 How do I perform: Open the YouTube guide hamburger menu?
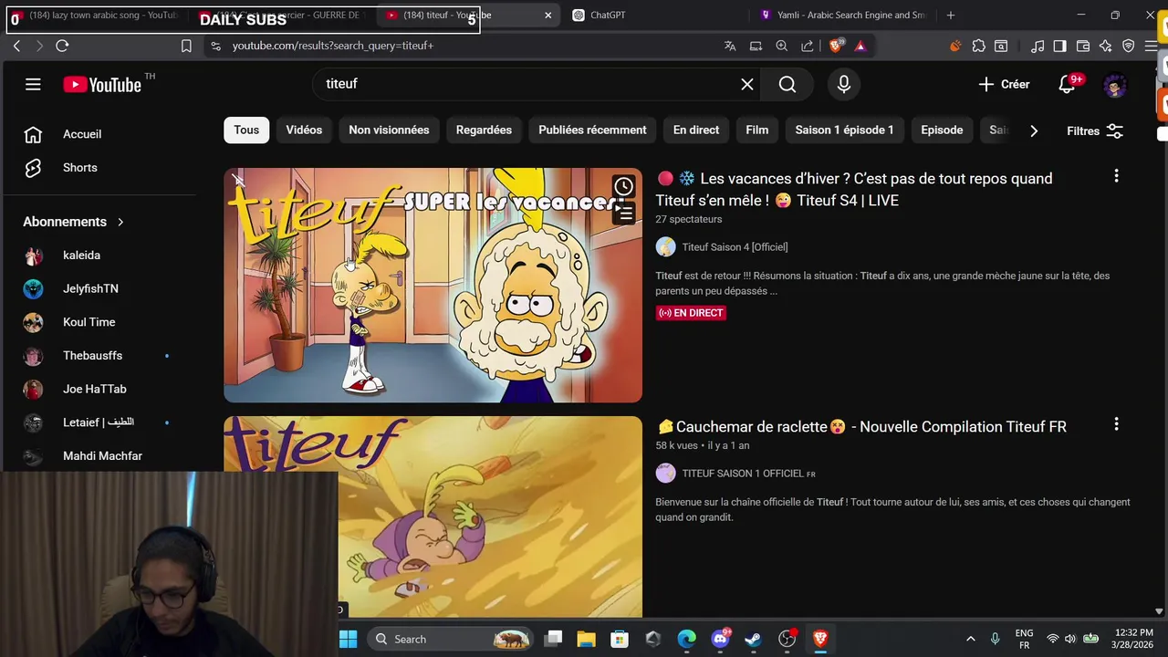point(33,84)
